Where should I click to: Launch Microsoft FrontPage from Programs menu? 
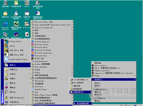coord(52,50)
